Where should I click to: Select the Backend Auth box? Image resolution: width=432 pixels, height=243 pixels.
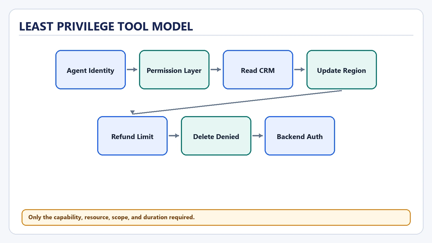(x=300, y=136)
